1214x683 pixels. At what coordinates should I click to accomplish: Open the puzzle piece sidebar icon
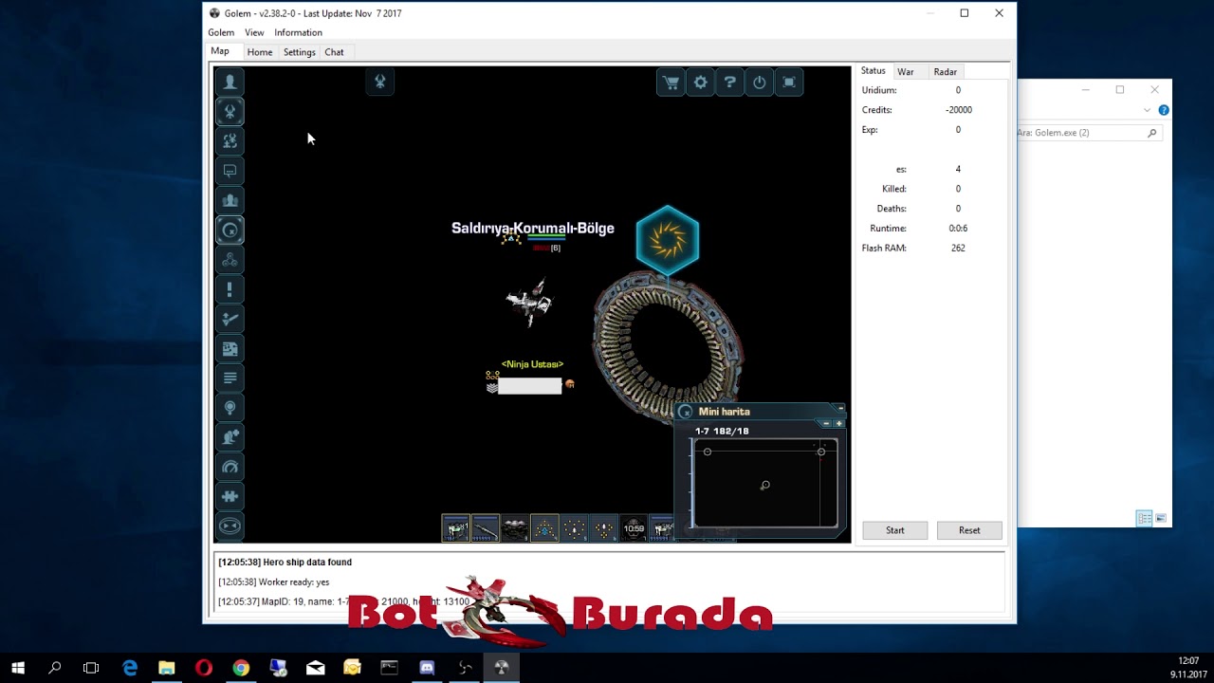(x=230, y=496)
